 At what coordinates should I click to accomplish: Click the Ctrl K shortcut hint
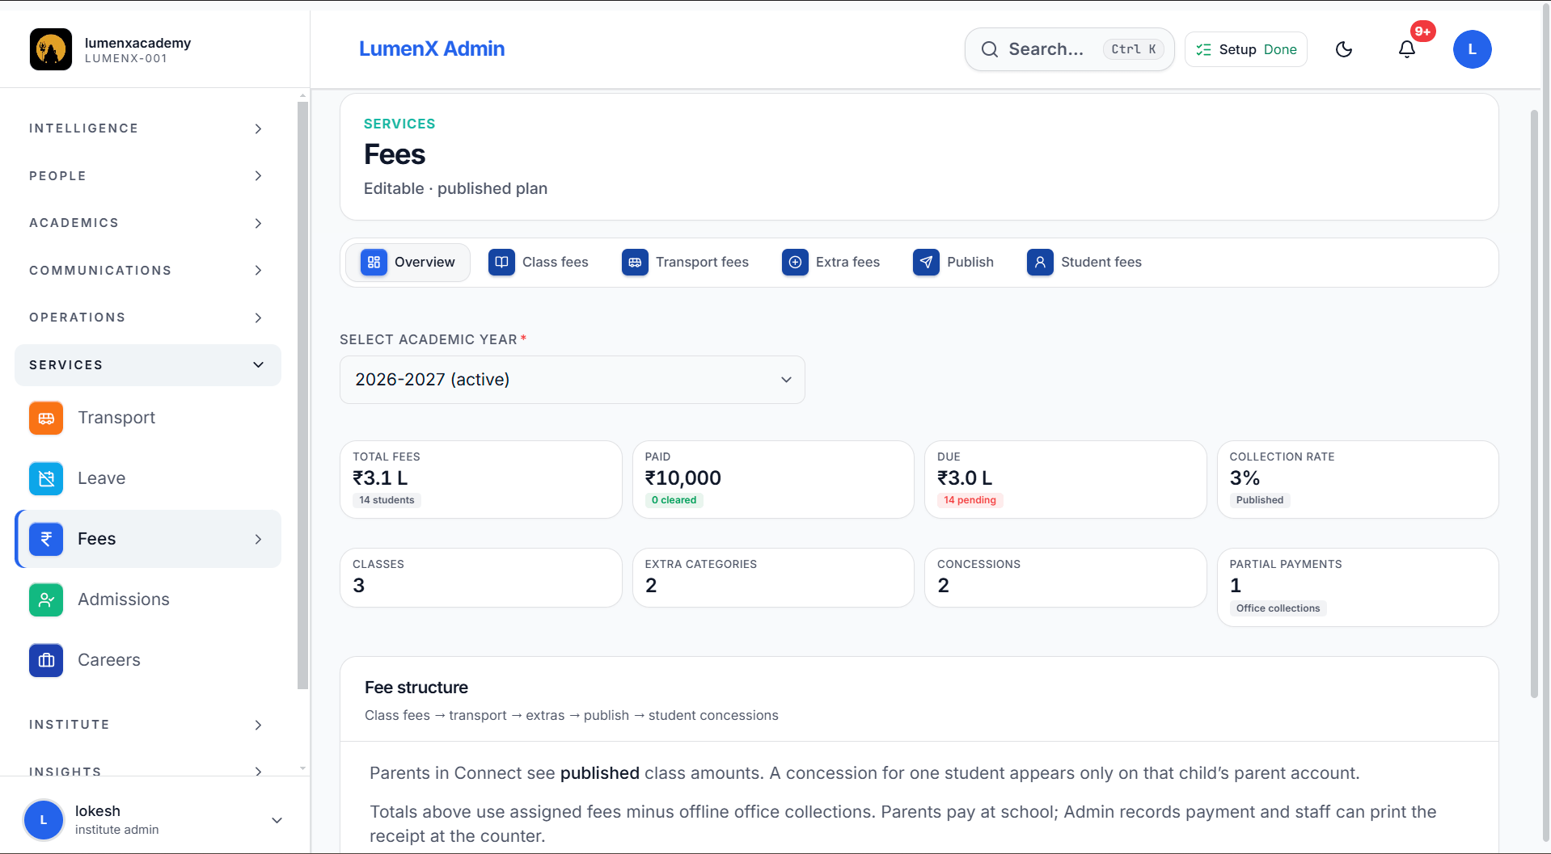1133,49
